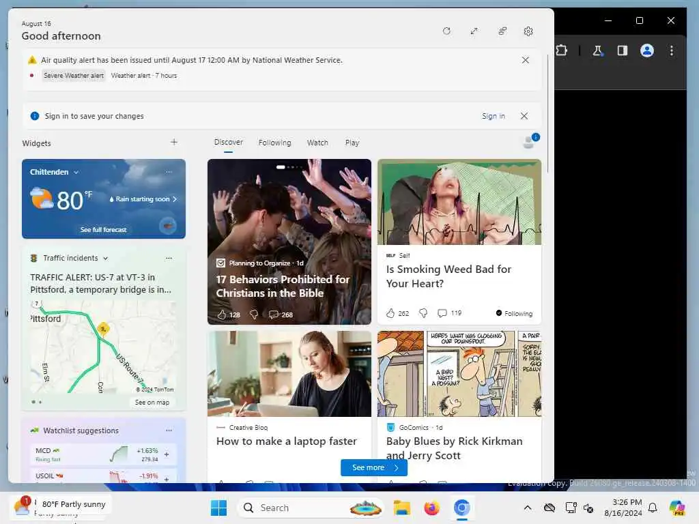Click the Sign in link
The image size is (699, 524).
(493, 116)
